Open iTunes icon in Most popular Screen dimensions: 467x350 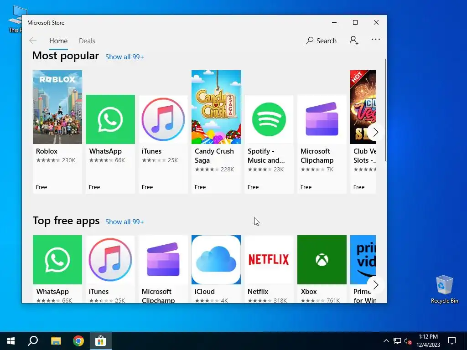[x=163, y=119]
